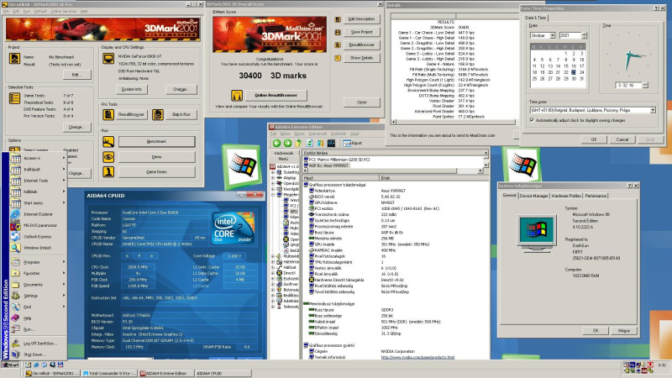Open Outlook Express from Start menu

pos(38,237)
